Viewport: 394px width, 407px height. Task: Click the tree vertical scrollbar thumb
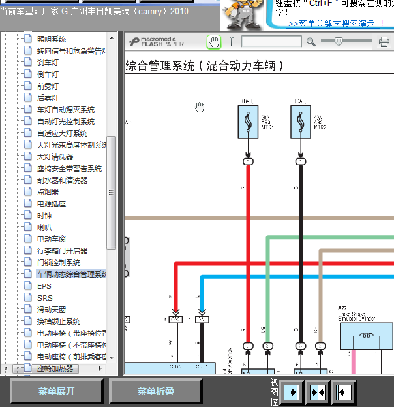pos(111,193)
